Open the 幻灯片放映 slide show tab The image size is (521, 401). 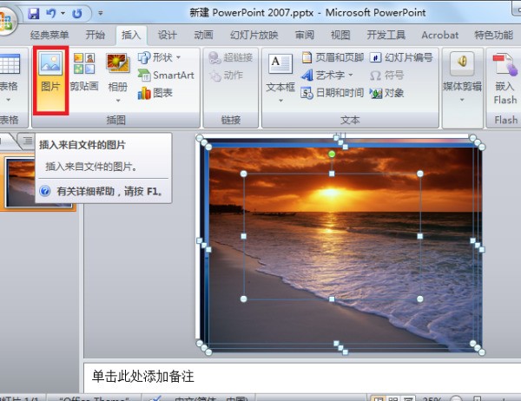[256, 36]
